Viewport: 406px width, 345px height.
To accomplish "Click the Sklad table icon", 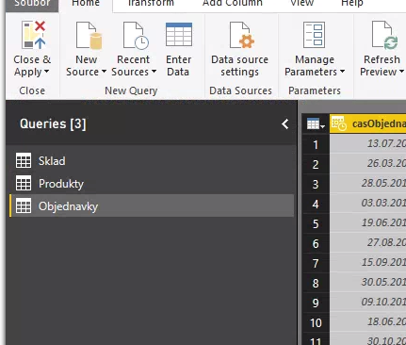I will point(24,160).
